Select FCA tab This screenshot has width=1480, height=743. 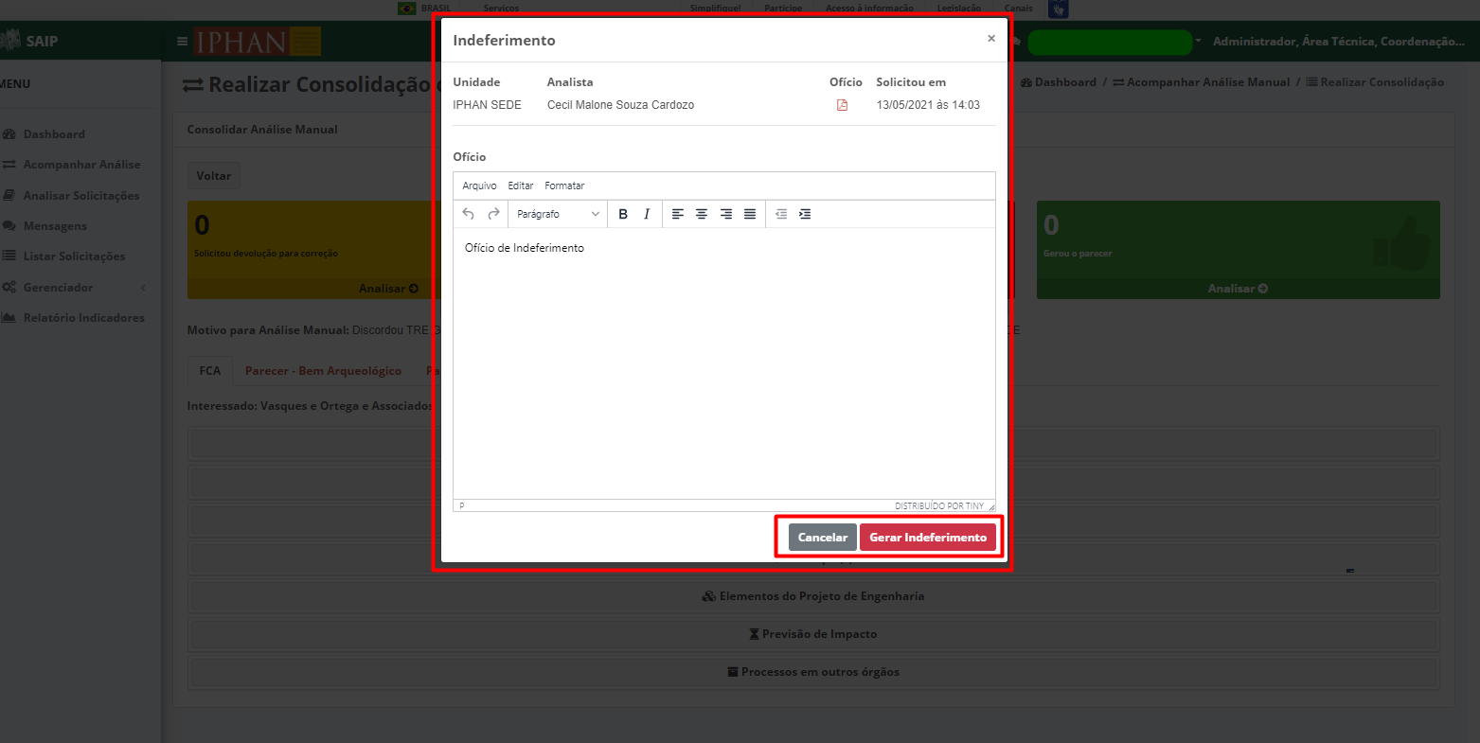(209, 371)
